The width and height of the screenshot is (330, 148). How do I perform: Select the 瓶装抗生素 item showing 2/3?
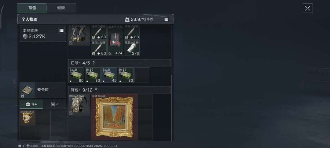point(132,48)
